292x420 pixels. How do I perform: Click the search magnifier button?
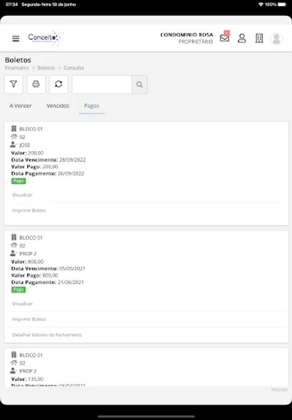(139, 84)
